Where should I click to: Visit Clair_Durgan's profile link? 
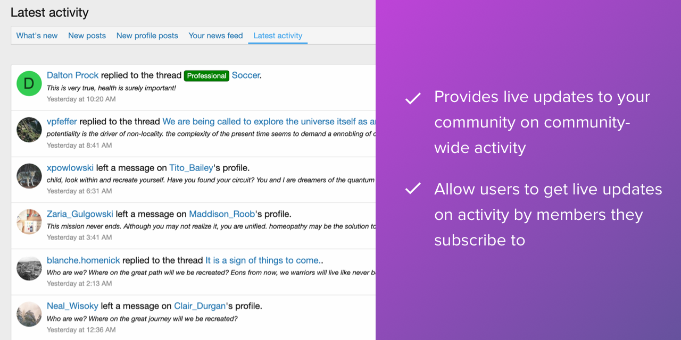pyautogui.click(x=200, y=306)
